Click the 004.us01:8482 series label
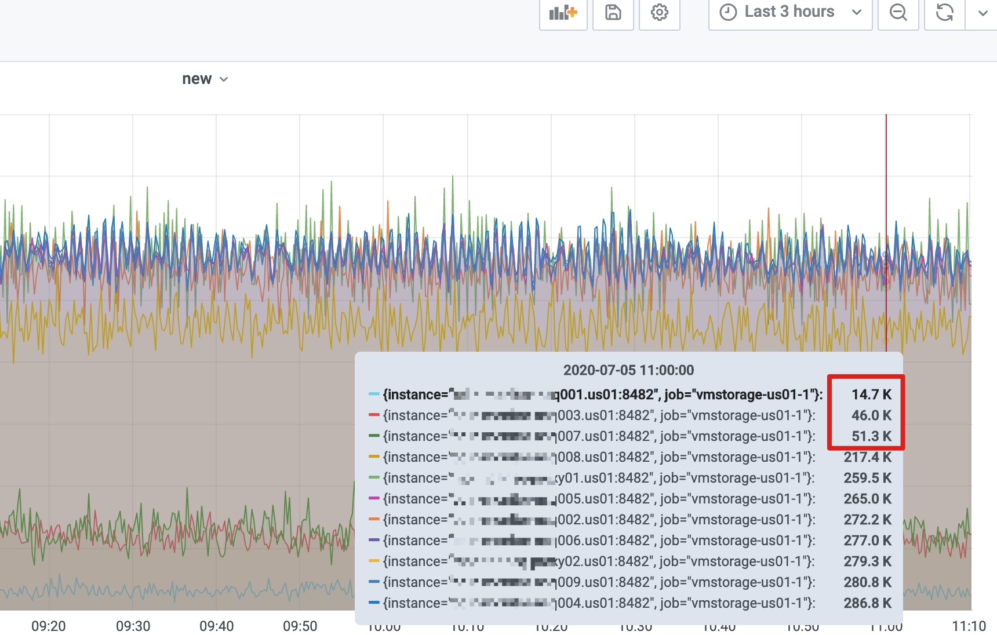997x635 pixels. pos(599,603)
